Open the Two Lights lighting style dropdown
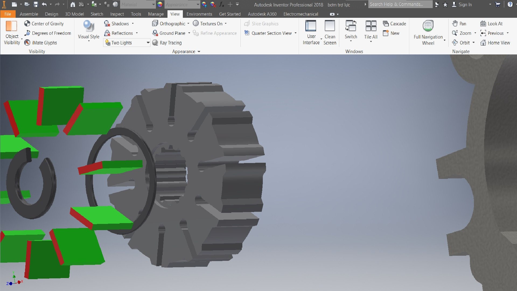The width and height of the screenshot is (517, 291). point(148,43)
